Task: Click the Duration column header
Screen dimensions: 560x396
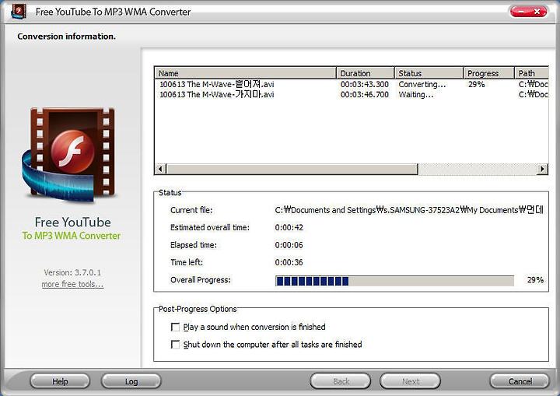Action: point(366,73)
